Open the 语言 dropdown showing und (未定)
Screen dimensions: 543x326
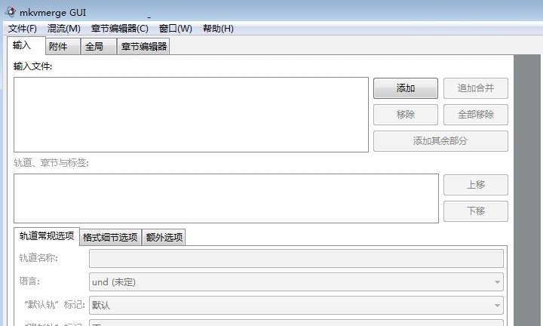point(296,282)
